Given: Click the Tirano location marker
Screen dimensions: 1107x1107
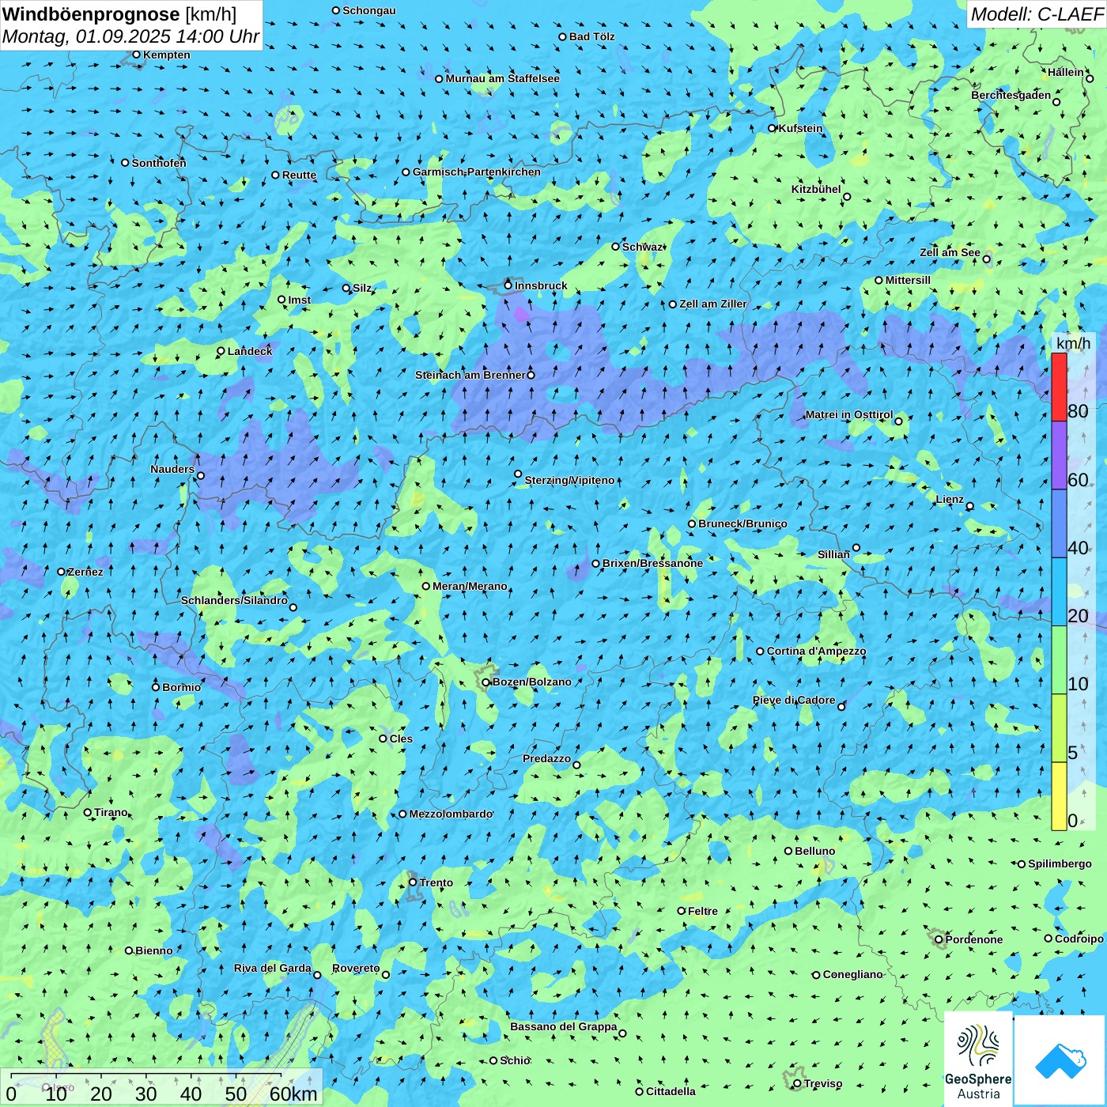Looking at the screenshot, I should pyautogui.click(x=88, y=812).
